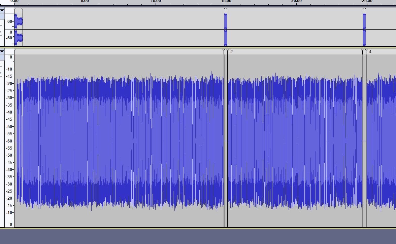This screenshot has width=396, height=244.
Task: Select the short clip at 0:00 in upper track
Action: tap(19, 27)
